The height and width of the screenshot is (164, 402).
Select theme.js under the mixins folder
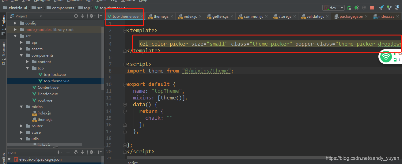tap(45, 120)
